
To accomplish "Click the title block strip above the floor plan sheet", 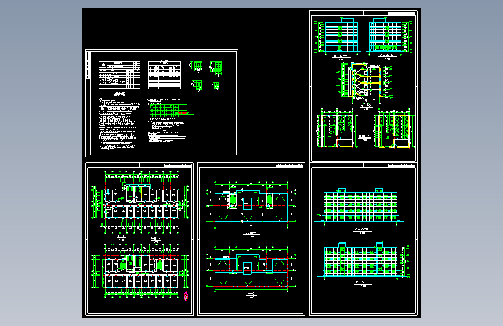I will pyautogui.click(x=178, y=165).
